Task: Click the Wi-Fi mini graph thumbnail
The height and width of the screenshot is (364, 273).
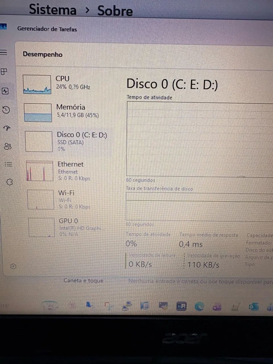Action: point(41,200)
